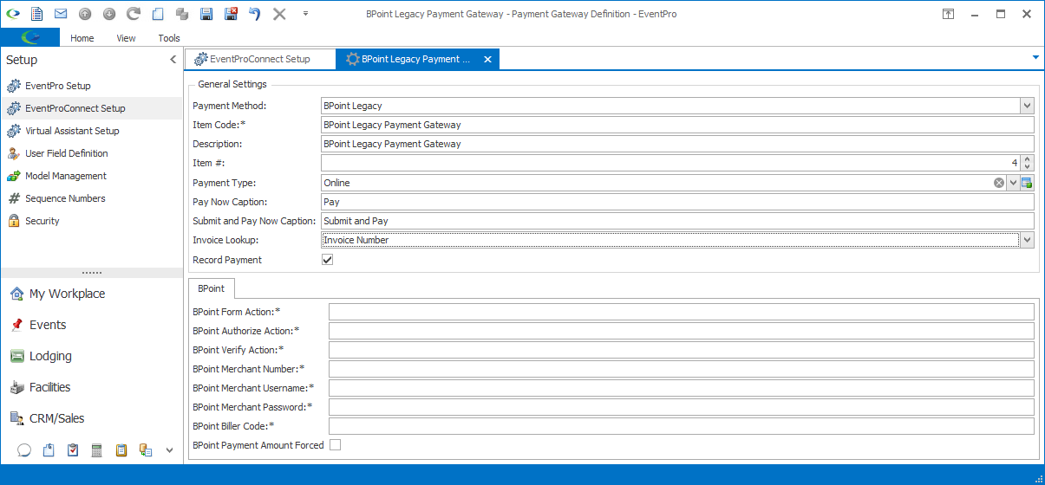
Task: Click the refresh icon in toolbar
Action: pos(133,14)
